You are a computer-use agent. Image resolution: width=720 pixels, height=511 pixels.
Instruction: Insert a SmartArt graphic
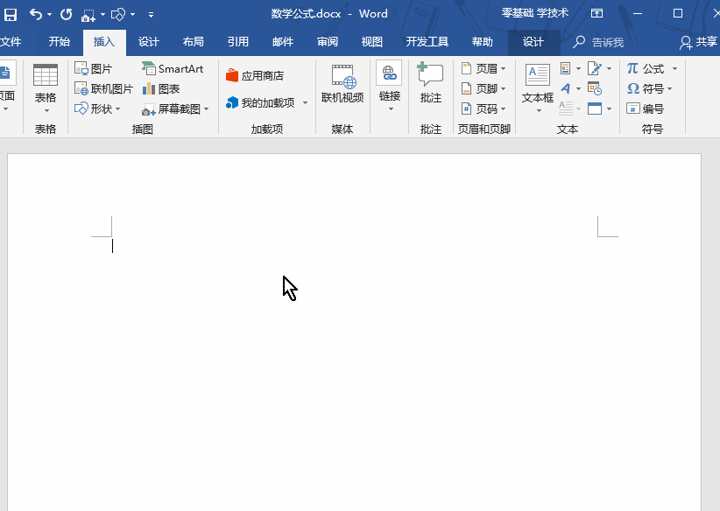(173, 69)
